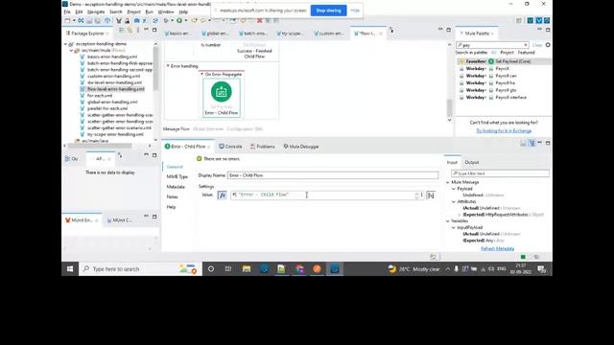Viewport: 614px width, 345px height.
Task: Open try-scope-error-handling.xml in Package Explorer
Action: click(x=115, y=134)
